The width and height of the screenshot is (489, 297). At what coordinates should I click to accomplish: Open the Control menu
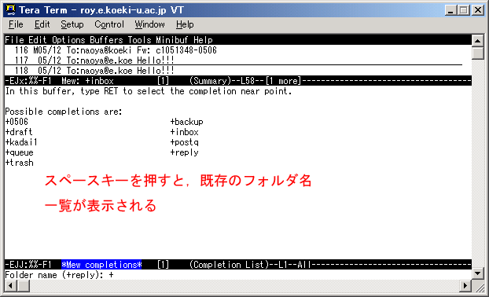pyautogui.click(x=109, y=24)
